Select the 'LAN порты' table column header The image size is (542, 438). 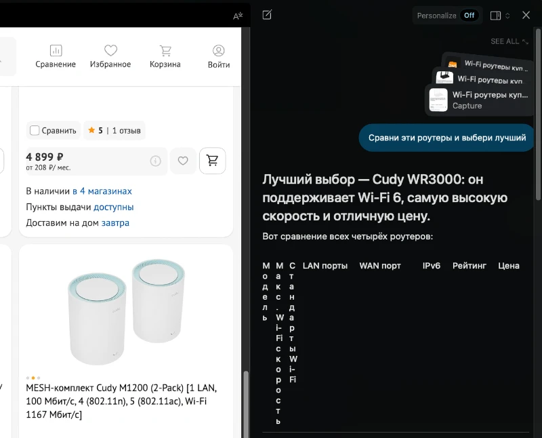(x=325, y=266)
